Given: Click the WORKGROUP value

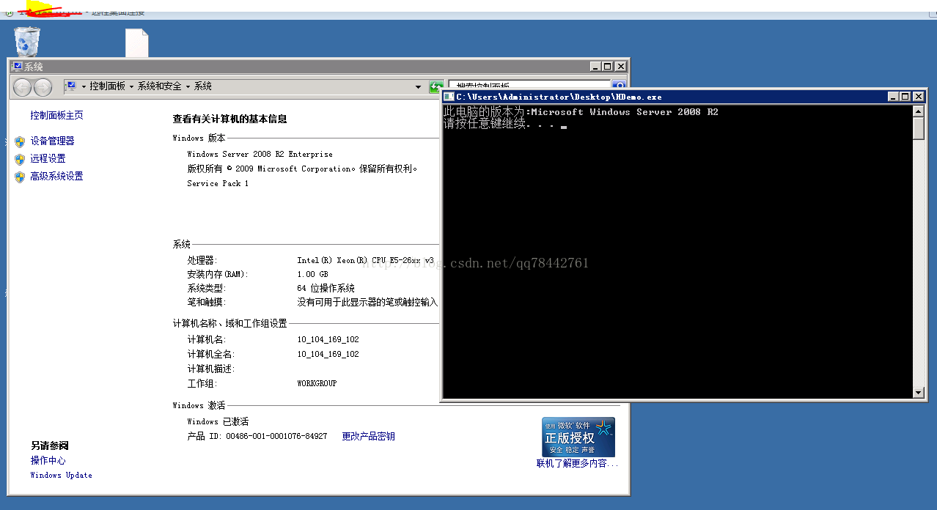Looking at the screenshot, I should click(x=317, y=383).
